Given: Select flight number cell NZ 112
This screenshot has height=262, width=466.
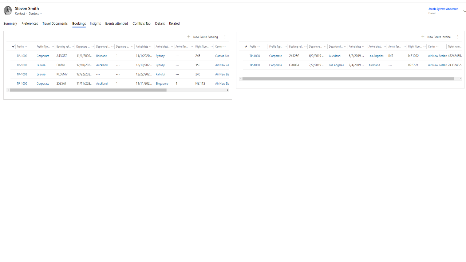Looking at the screenshot, I should pyautogui.click(x=200, y=83).
